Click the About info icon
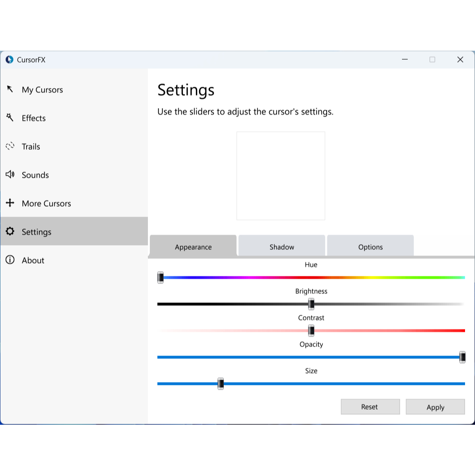 tap(10, 260)
